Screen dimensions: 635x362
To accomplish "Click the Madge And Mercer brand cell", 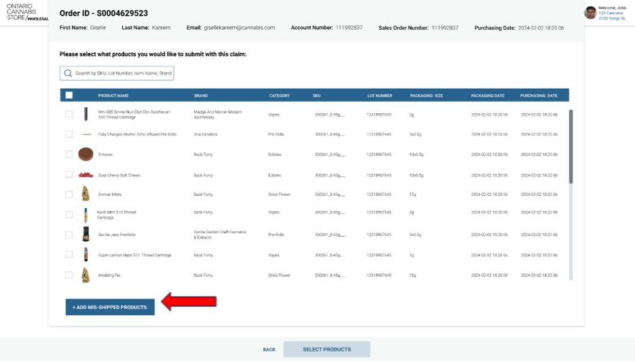I will 218,115.
